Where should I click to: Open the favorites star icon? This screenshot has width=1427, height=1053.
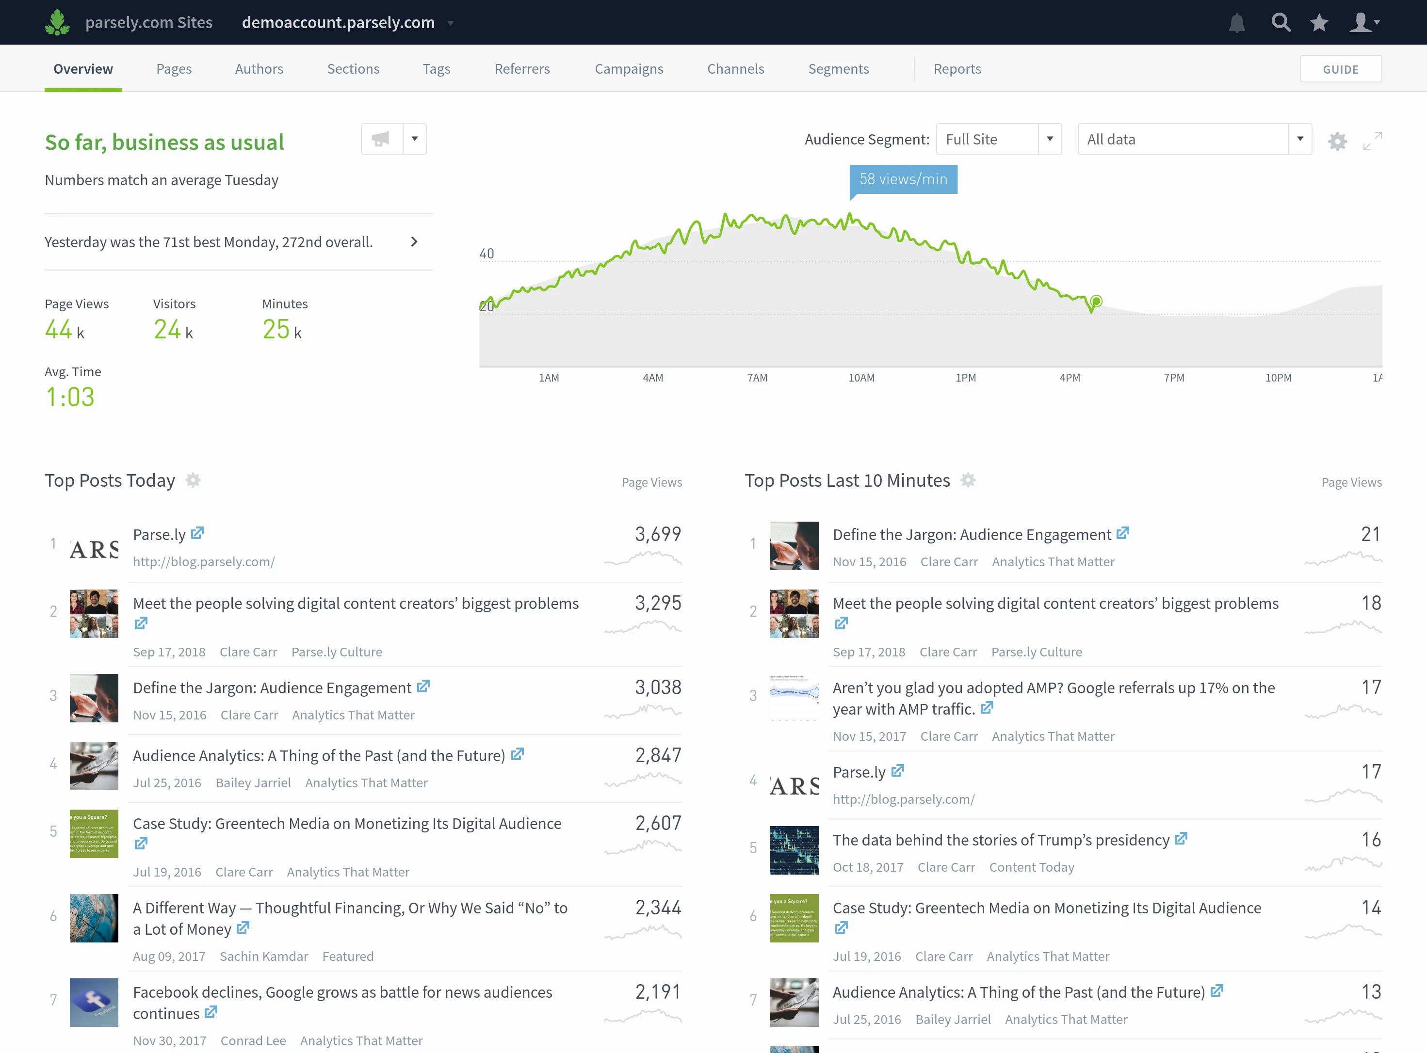1319,23
